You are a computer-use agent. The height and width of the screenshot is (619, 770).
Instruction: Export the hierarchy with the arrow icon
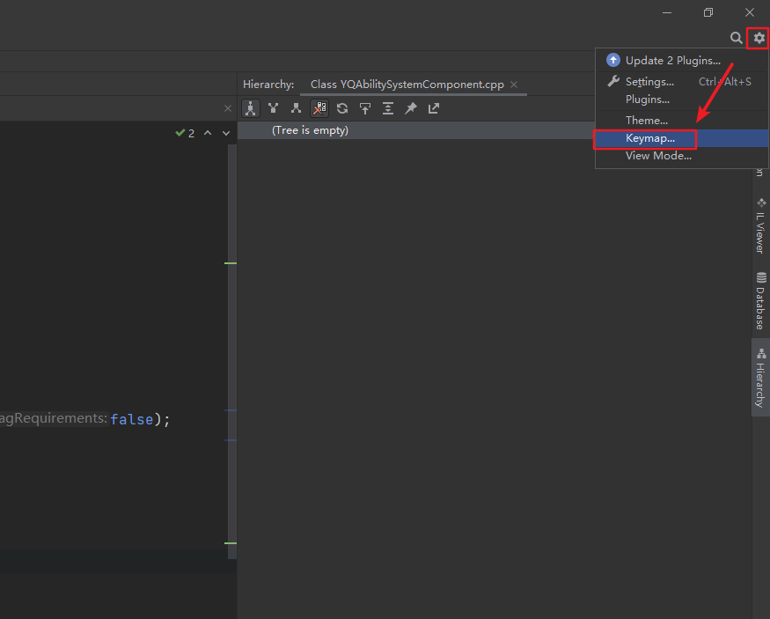434,108
